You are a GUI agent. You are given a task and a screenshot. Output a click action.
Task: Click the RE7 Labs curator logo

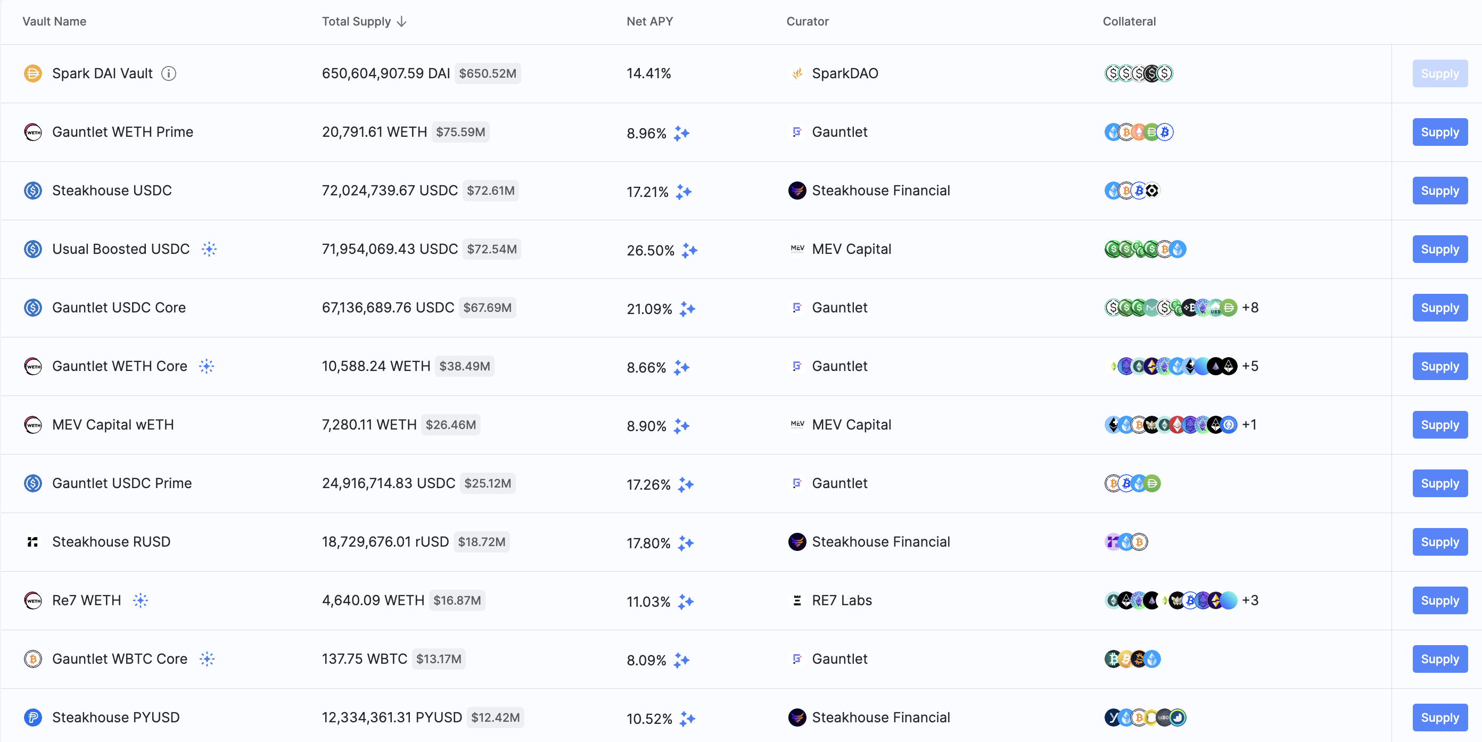click(x=797, y=600)
